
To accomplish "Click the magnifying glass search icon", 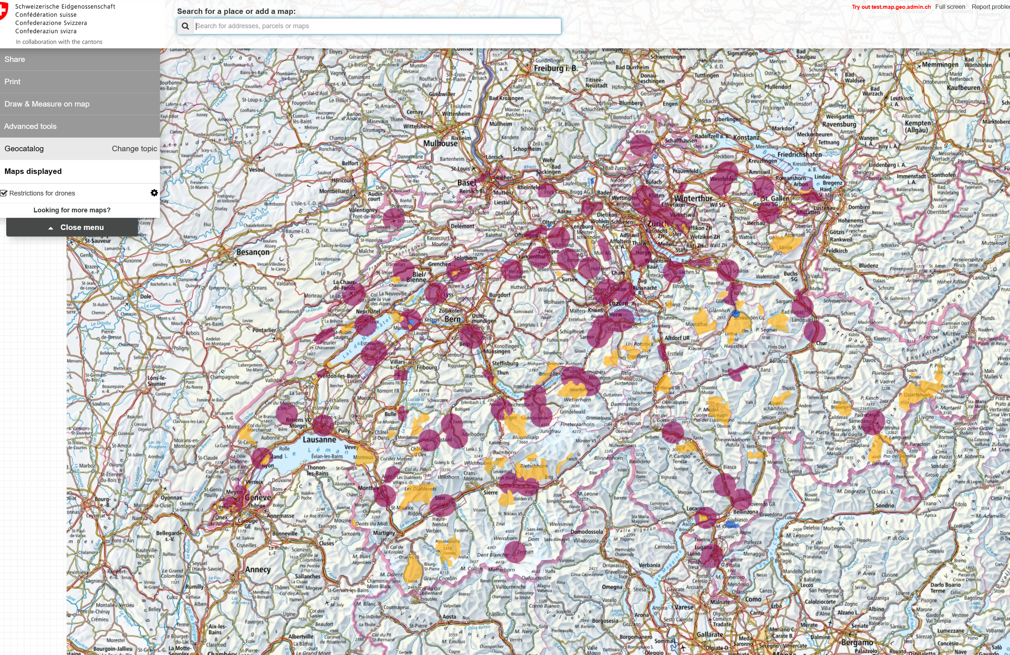I will pos(186,26).
